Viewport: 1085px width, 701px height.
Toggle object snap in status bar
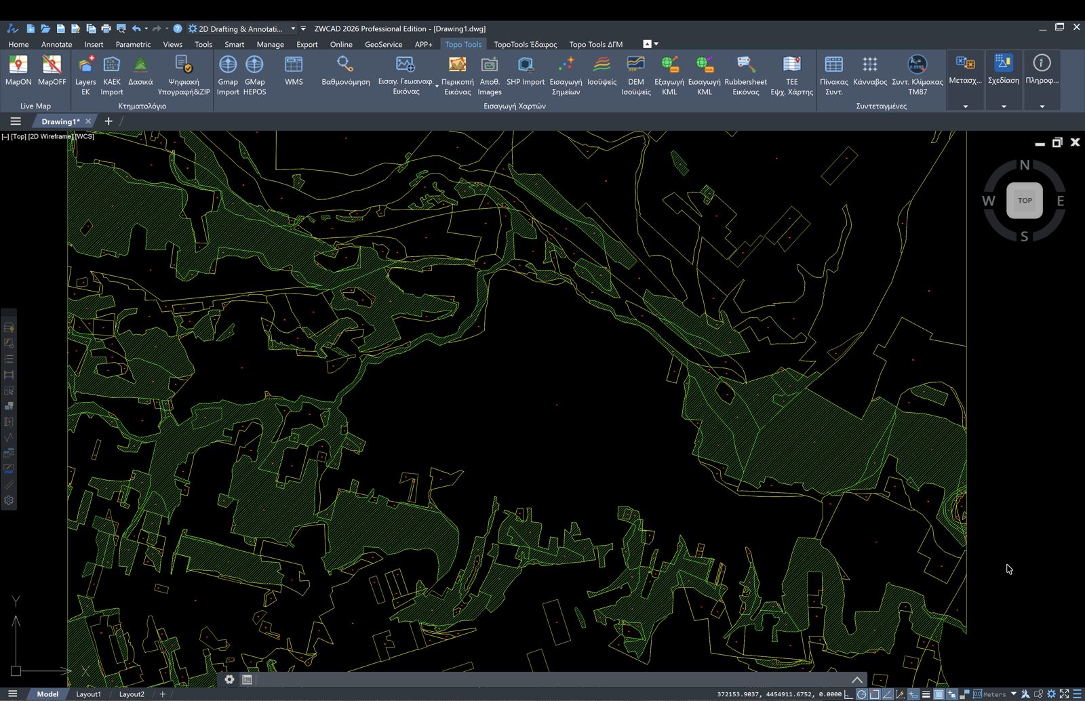(875, 694)
